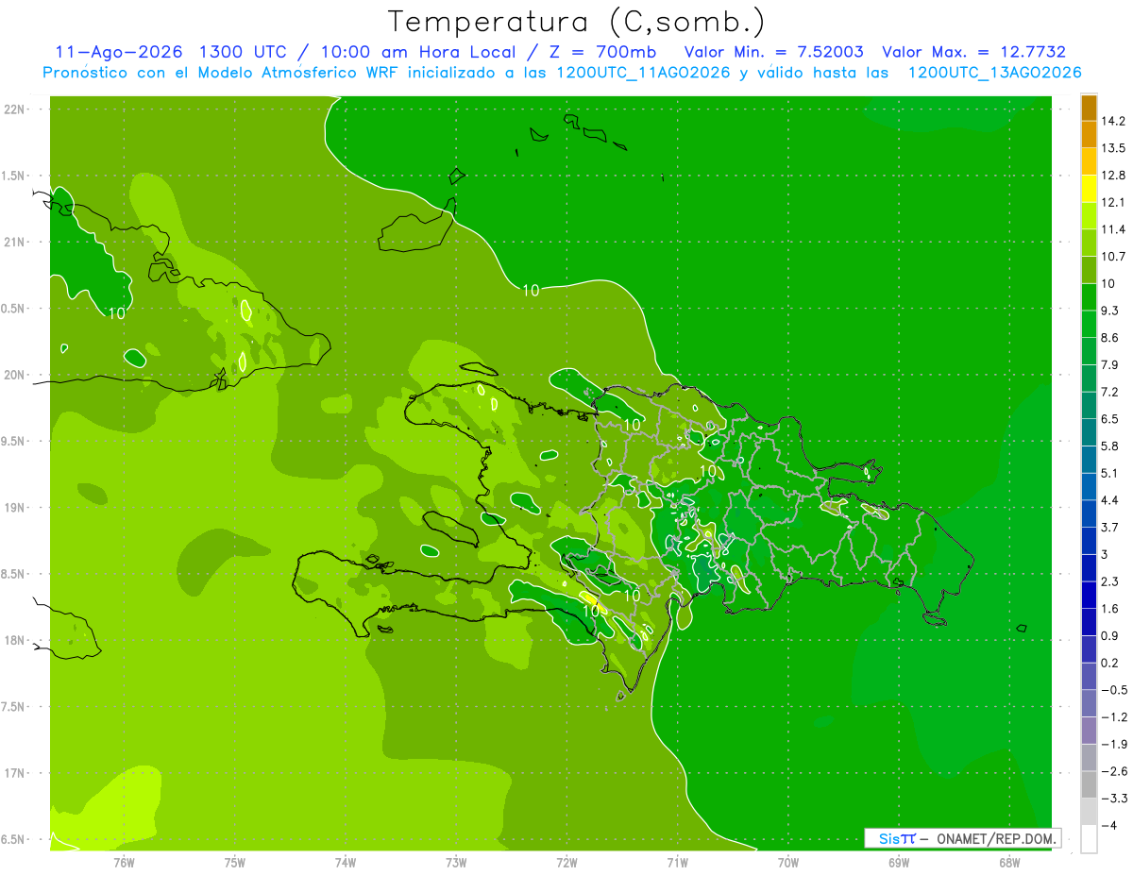The width and height of the screenshot is (1133, 875).
Task: Click the '76W' longitude label
Action: [x=124, y=863]
